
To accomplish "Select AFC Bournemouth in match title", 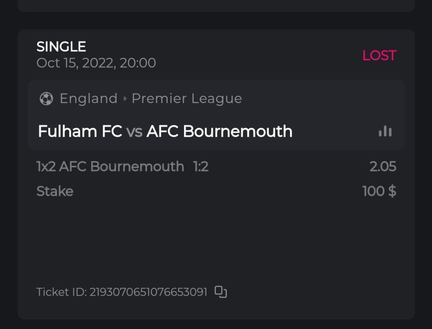I will coord(219,132).
